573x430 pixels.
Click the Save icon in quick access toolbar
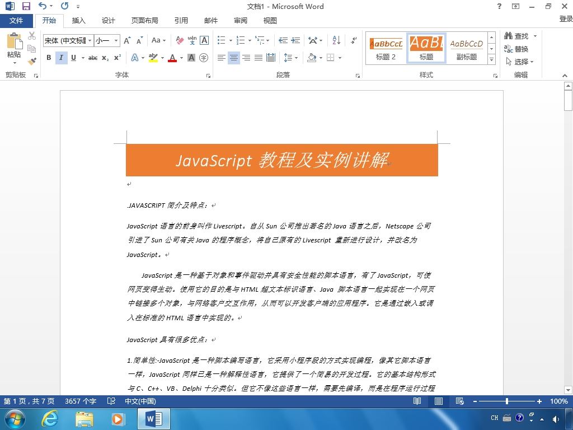(26, 6)
